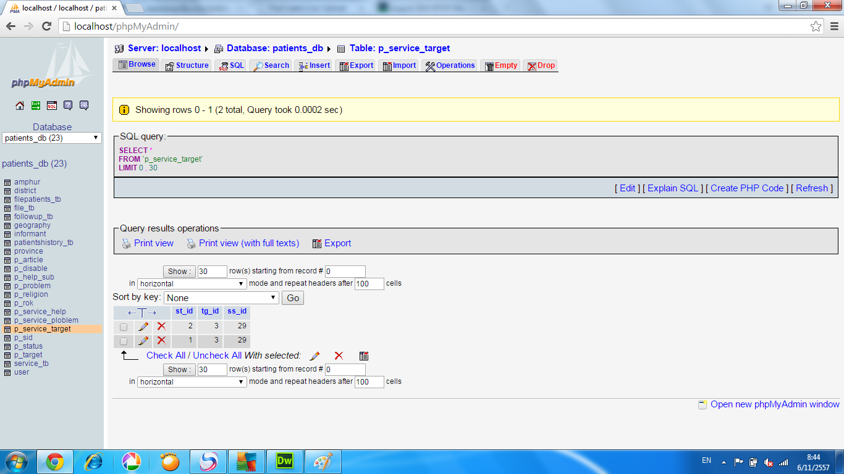The image size is (844, 474).
Task: Delete the row with st_id 1 via red X
Action: pos(161,341)
